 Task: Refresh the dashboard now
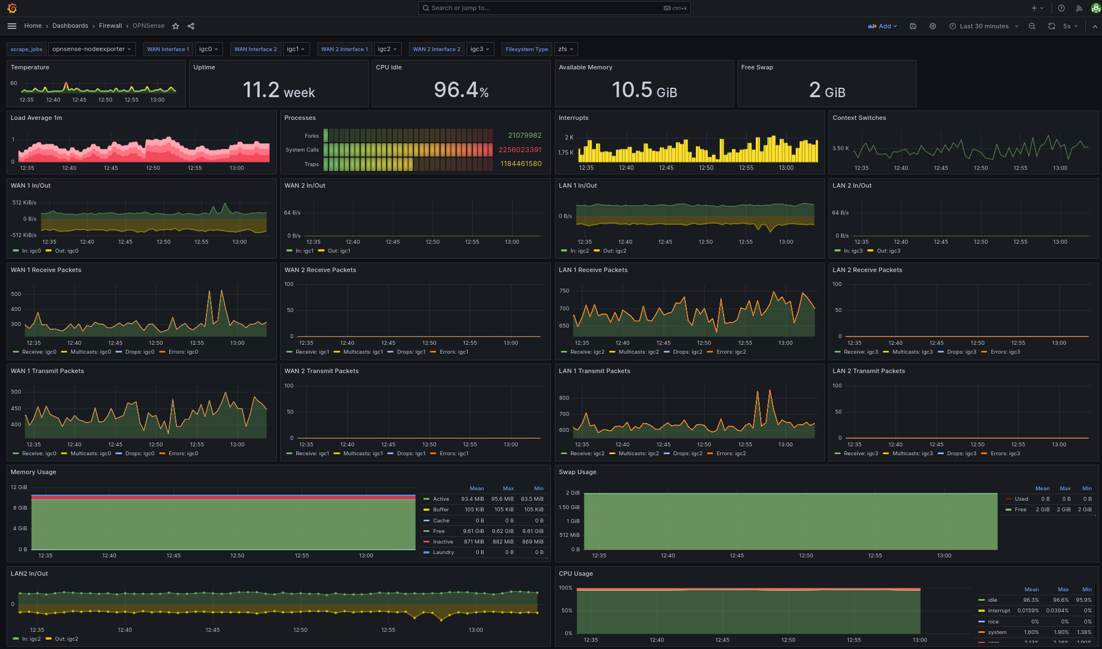(x=1052, y=26)
